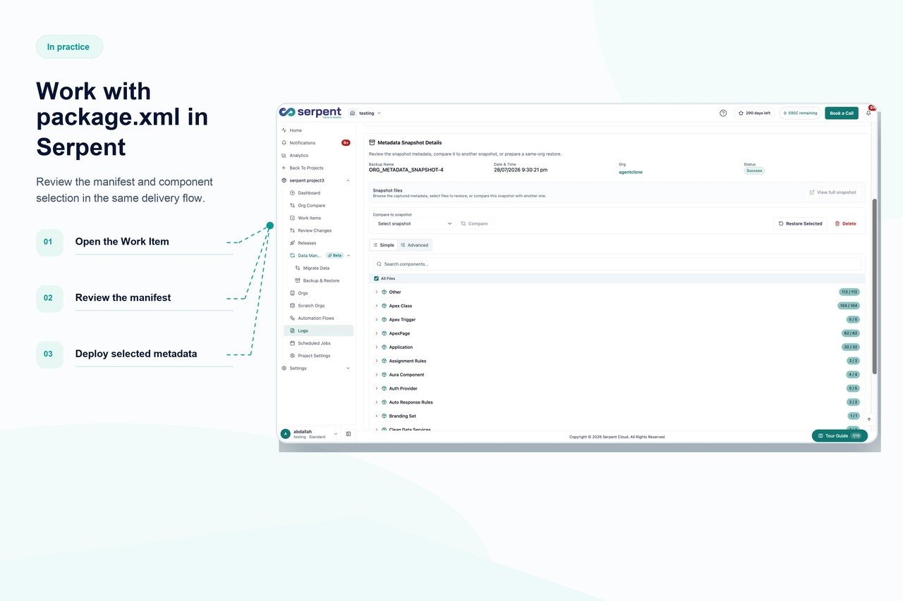Open the Tour Guide button
The height and width of the screenshot is (601, 903).
840,435
